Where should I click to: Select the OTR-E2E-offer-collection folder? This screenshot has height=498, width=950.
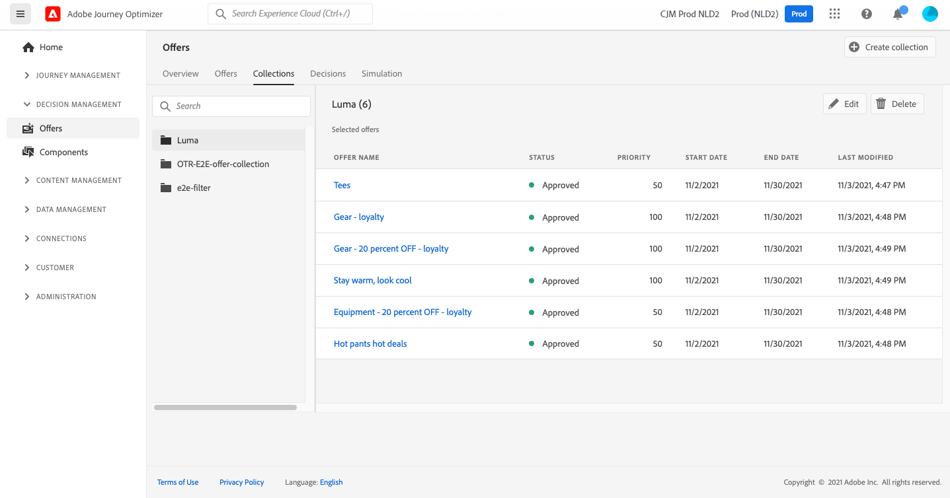[223, 164]
